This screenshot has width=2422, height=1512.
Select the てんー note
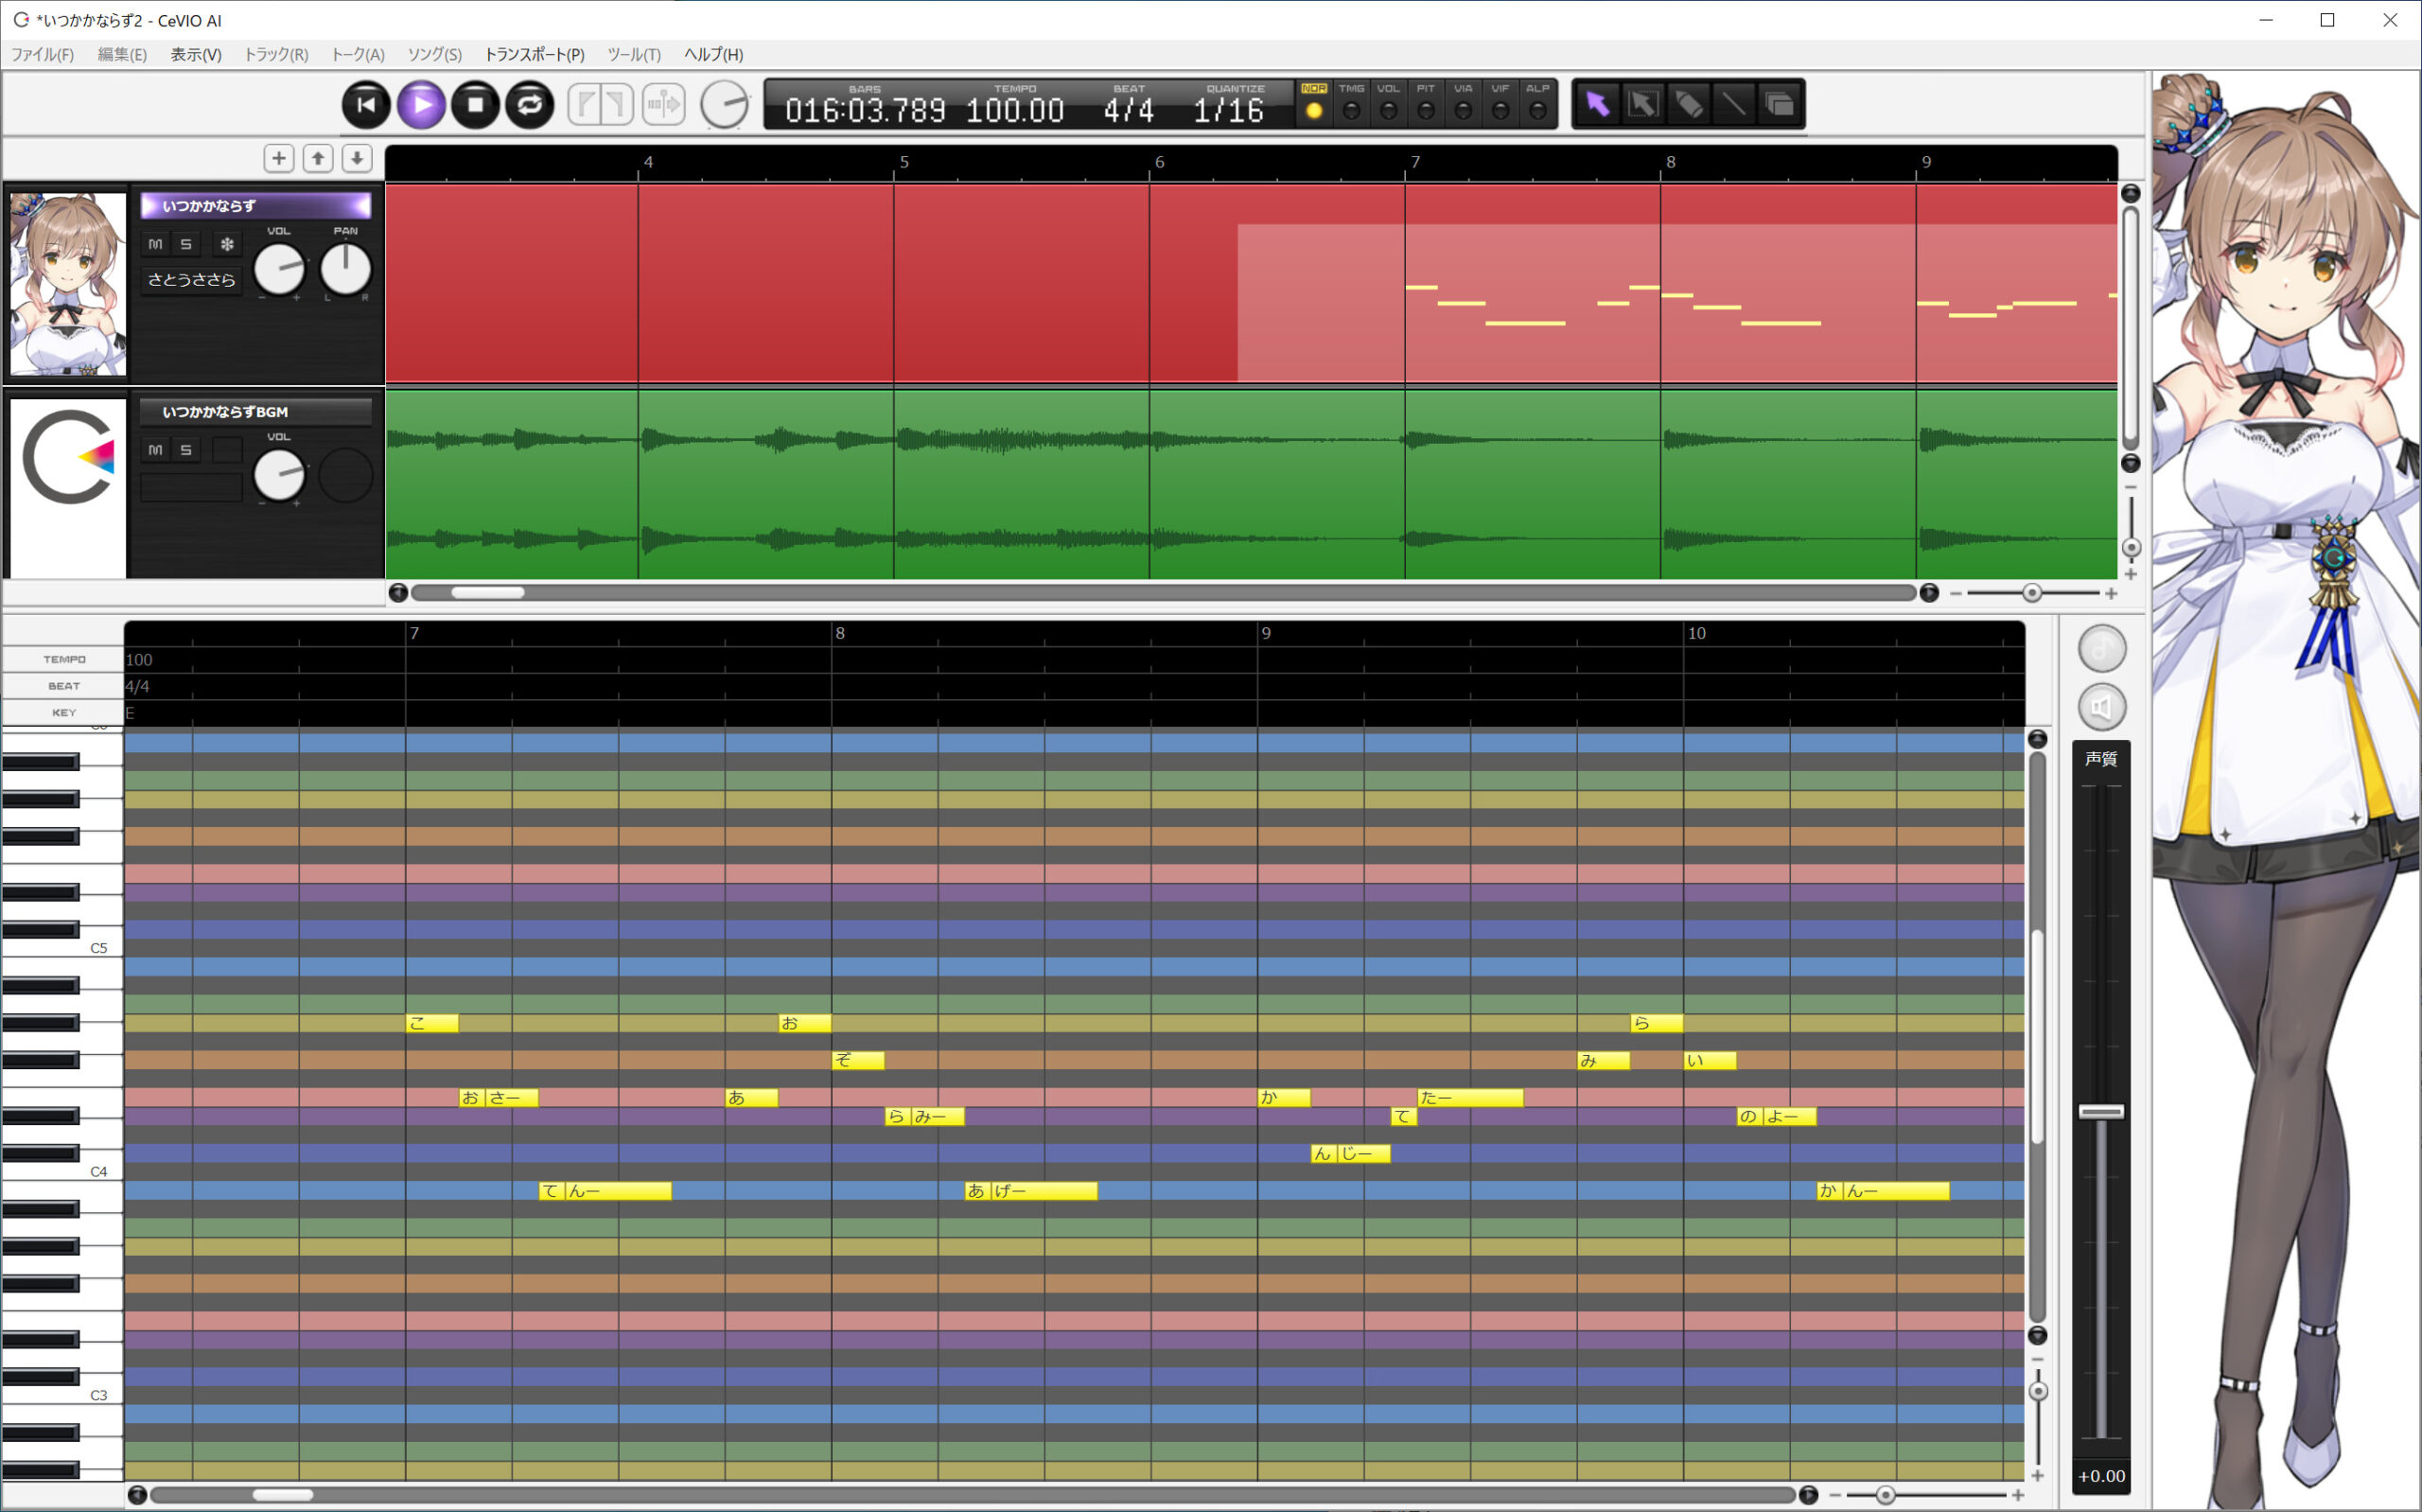pos(605,1190)
